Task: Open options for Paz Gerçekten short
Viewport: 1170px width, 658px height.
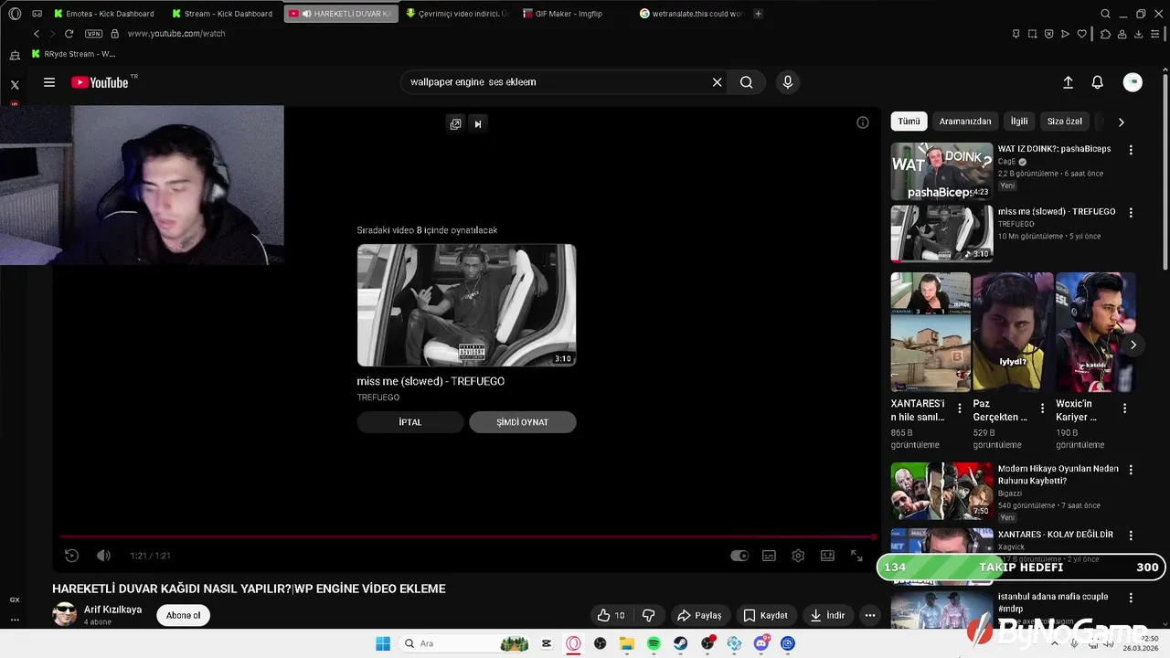Action: pos(1042,409)
